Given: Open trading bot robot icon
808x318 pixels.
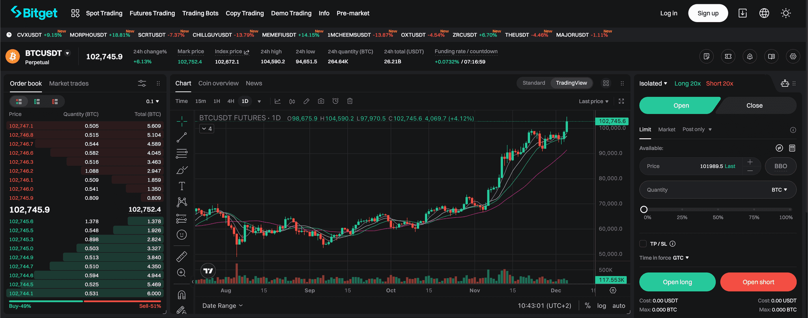Looking at the screenshot, I should (x=785, y=83).
